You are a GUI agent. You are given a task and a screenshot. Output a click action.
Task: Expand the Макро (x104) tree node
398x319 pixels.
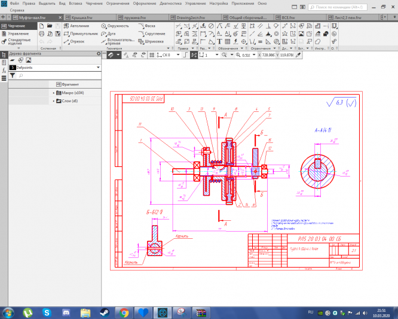click(54, 93)
